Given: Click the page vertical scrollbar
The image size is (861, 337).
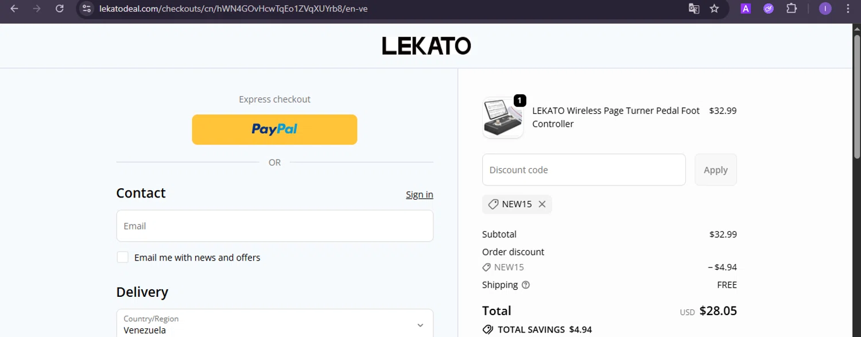Looking at the screenshot, I should pyautogui.click(x=857, y=96).
